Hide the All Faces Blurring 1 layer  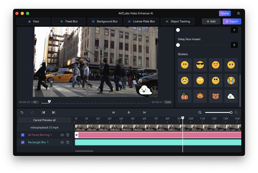[62, 135]
